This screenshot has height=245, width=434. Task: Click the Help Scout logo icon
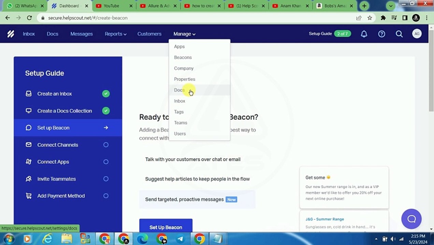11,34
